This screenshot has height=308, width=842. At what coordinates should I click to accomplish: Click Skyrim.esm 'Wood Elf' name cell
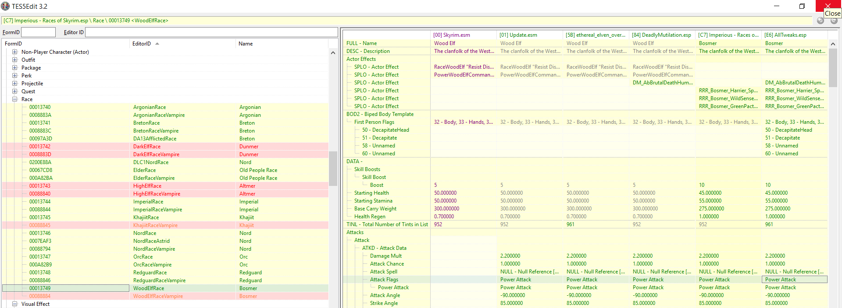click(x=464, y=43)
